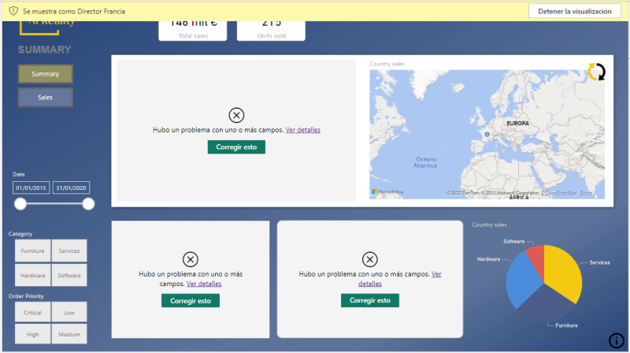Open the Summary page
The image size is (630, 353).
46,74
